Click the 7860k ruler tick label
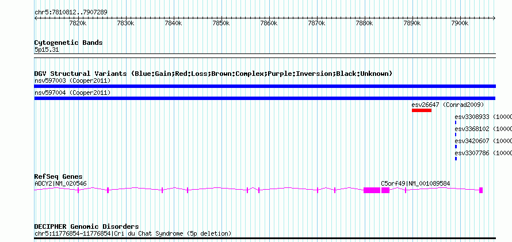The width and height of the screenshot is (512, 242). pyautogui.click(x=269, y=24)
